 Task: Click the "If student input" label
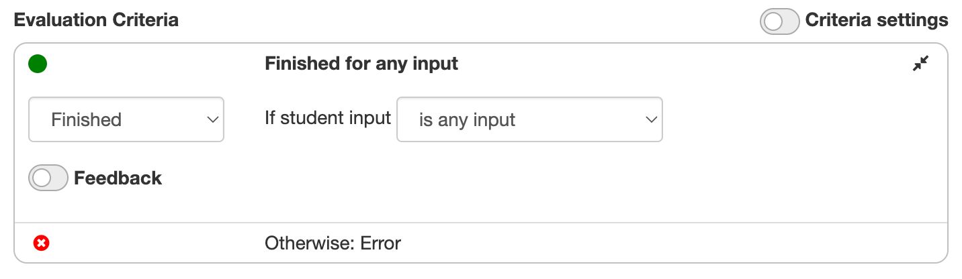pyautogui.click(x=327, y=118)
